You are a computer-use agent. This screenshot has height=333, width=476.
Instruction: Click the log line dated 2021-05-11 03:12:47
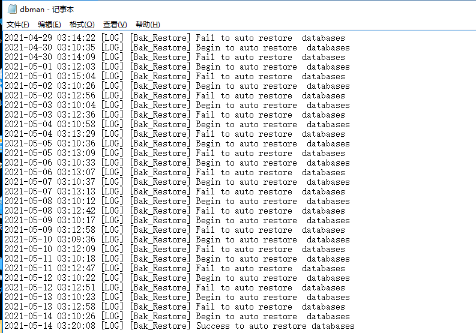(175, 268)
